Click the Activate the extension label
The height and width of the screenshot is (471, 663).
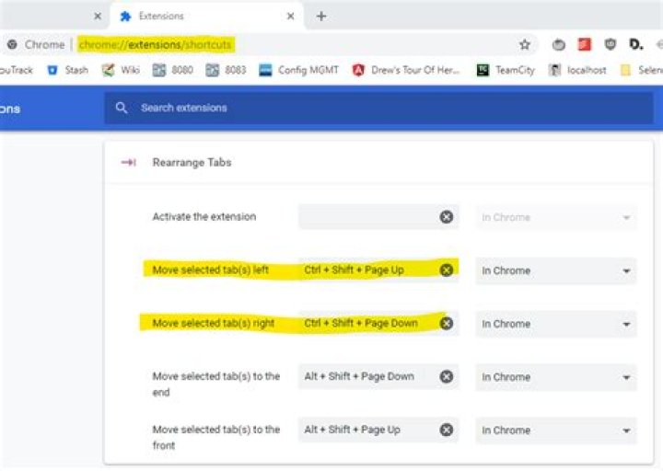204,217
